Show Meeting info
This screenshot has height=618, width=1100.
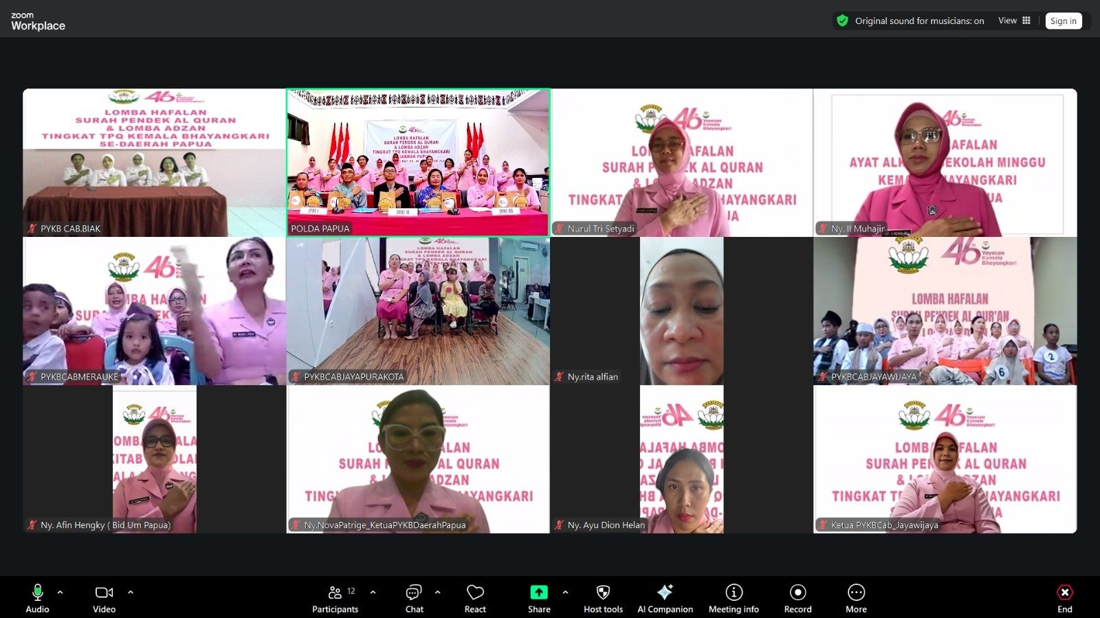[x=734, y=598]
